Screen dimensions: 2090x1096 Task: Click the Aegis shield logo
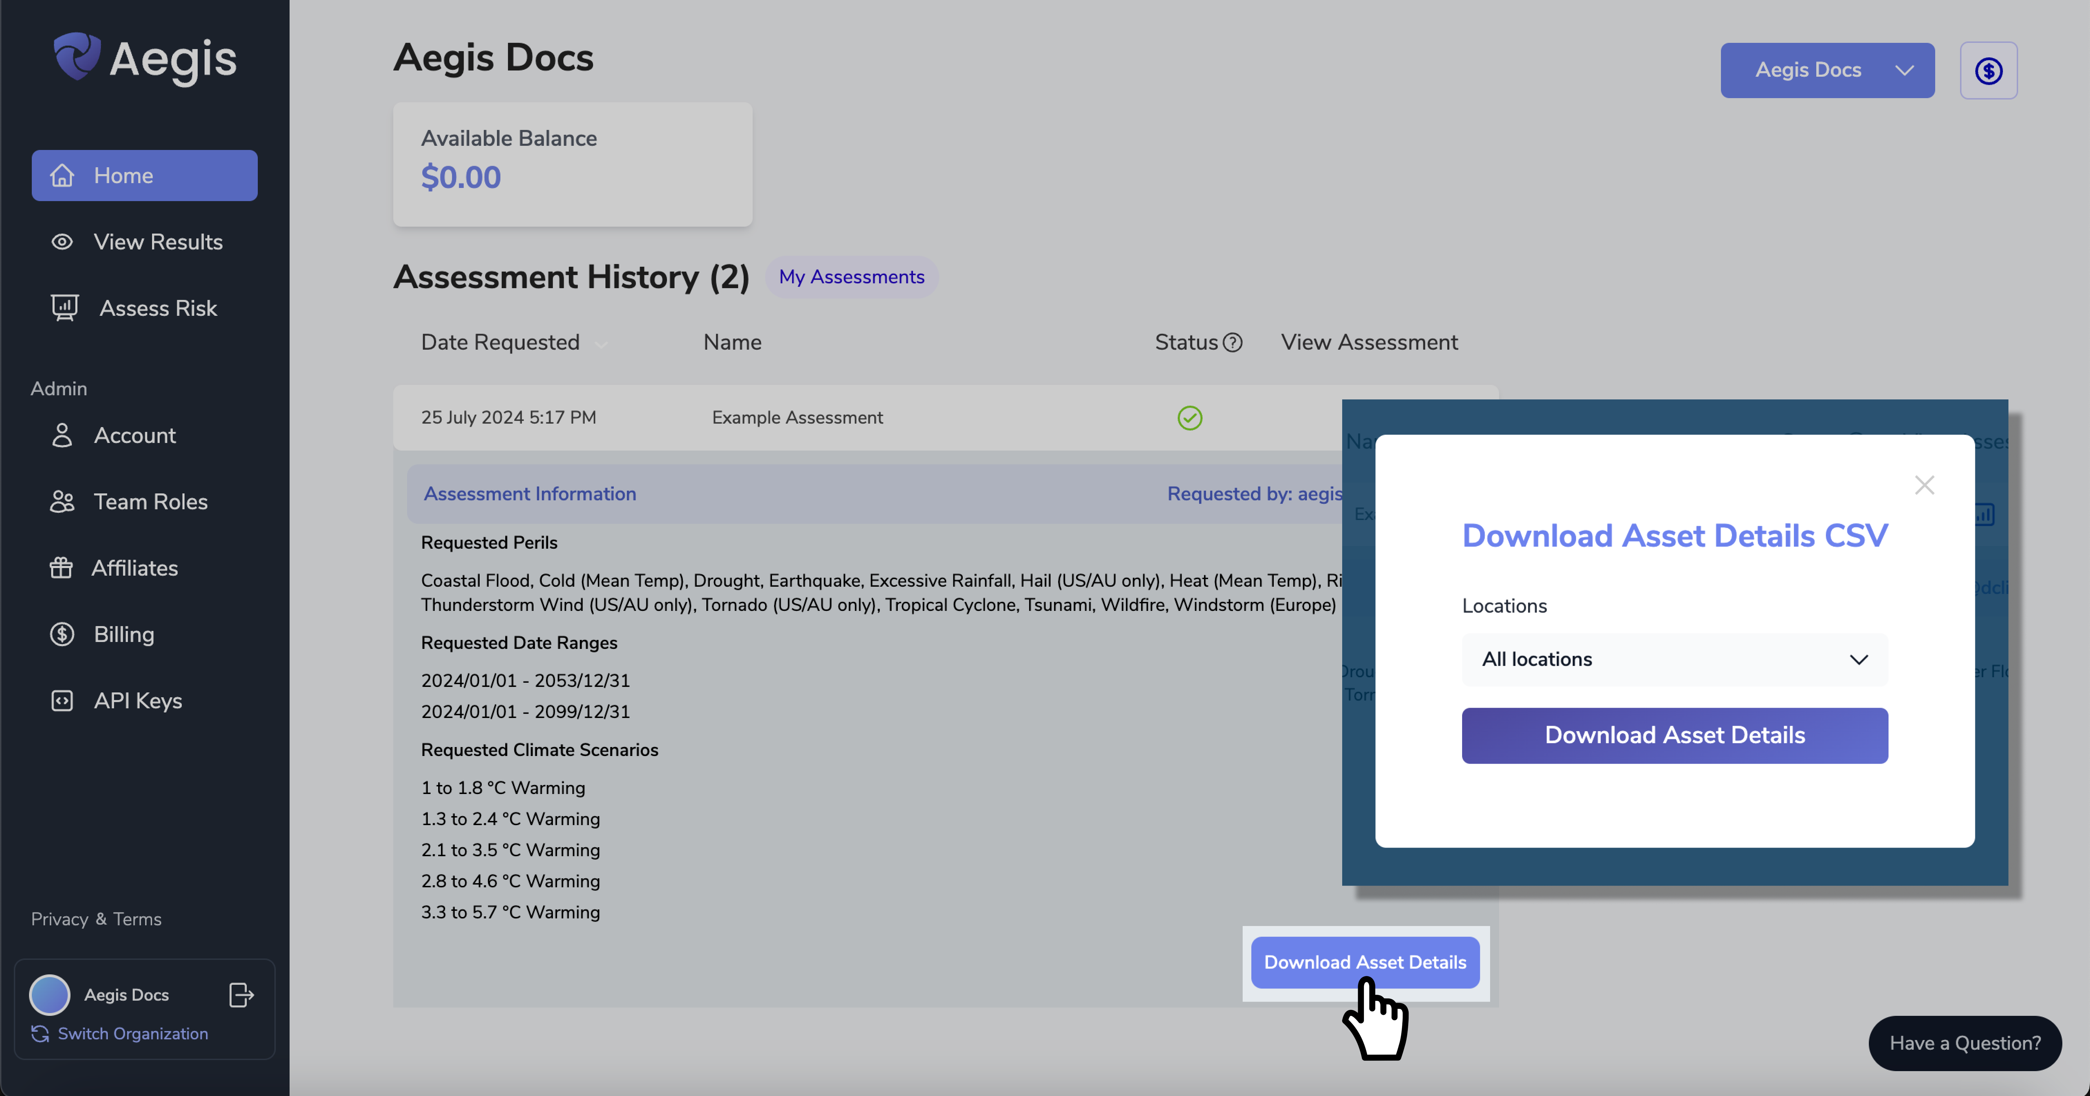click(77, 56)
